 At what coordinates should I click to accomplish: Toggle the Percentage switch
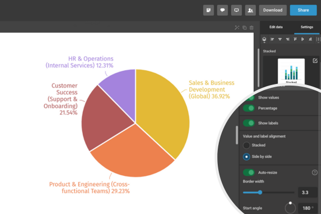pos(249,108)
